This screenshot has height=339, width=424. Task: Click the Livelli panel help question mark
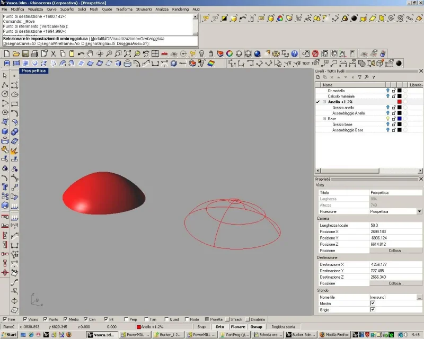click(x=374, y=77)
